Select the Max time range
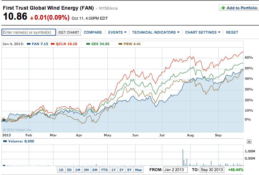Screen dimensions: 259x175 [138, 170]
